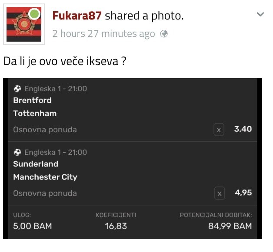
Task: Click the 84,99 BAM potential winnings
Action: pyautogui.click(x=230, y=226)
